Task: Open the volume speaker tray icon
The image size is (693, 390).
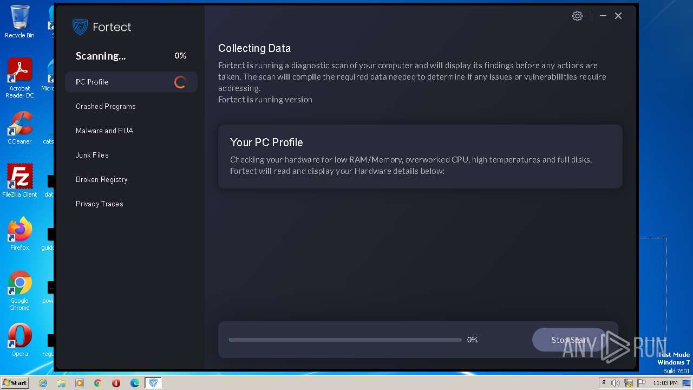Action: point(616,383)
